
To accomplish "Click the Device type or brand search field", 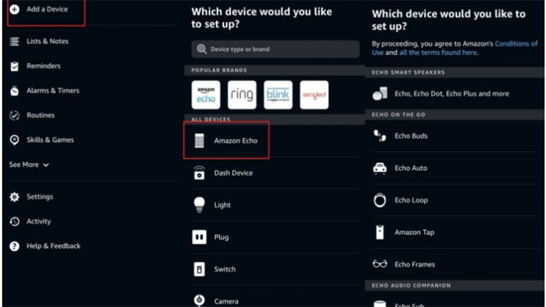I will point(276,49).
